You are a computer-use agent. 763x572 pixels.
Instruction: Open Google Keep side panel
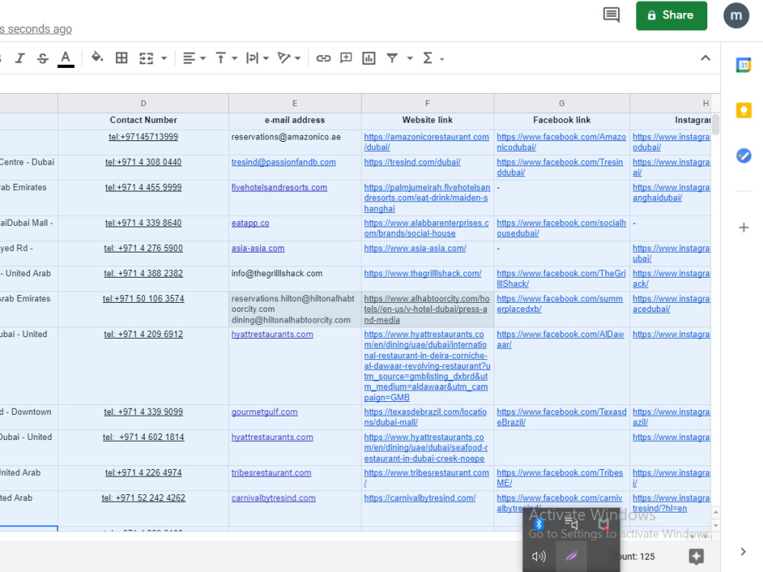[x=743, y=111]
